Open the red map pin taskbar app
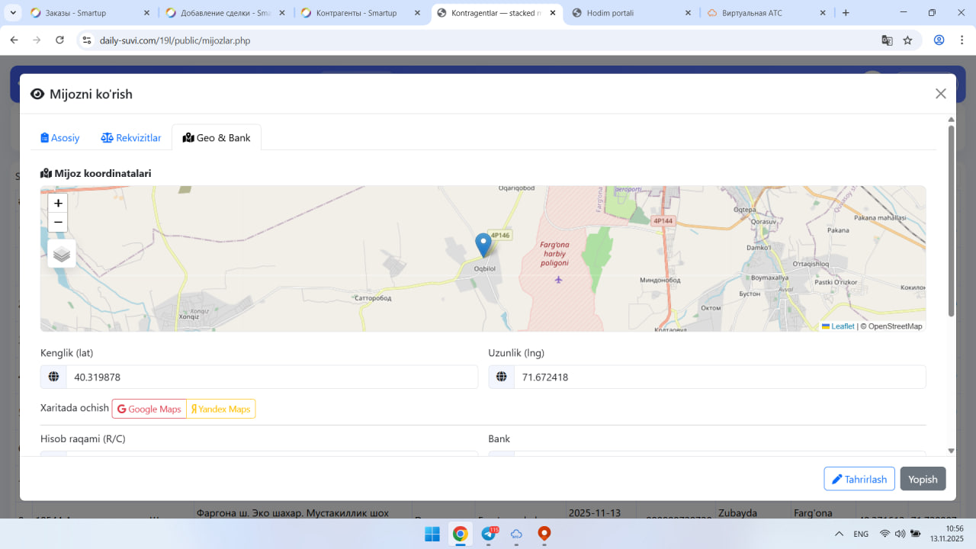Screen dimensions: 976x549 (544, 534)
